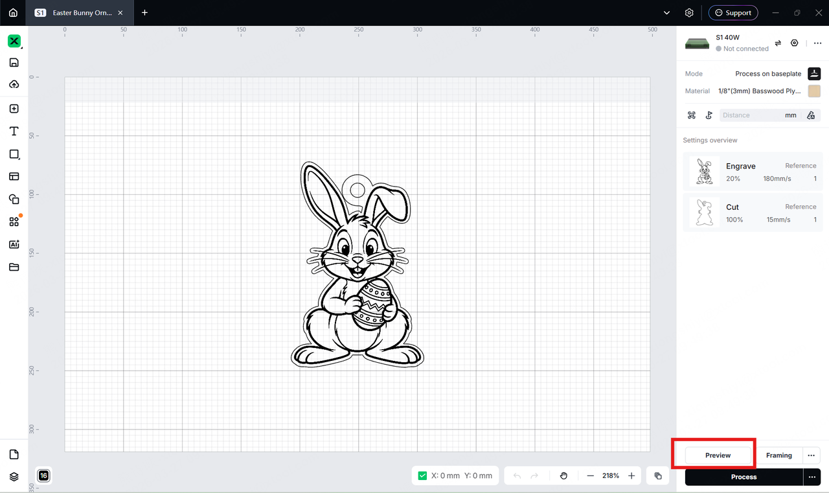
Task: Open the xTool logo menu
Action: [x=14, y=41]
